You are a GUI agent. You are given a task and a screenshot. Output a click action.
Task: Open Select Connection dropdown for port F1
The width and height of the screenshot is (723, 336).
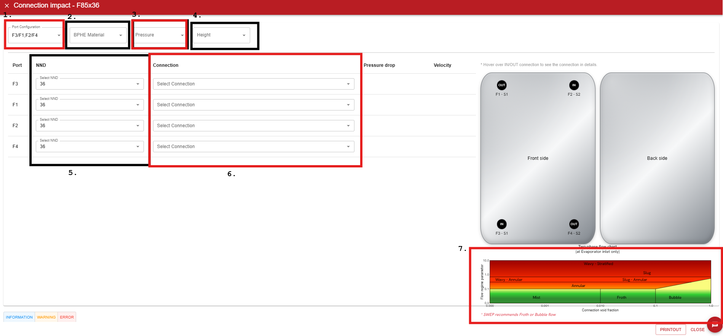click(253, 105)
